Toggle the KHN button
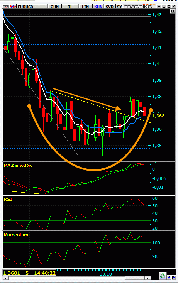Screen dimensions: 178x283 coord(98,7)
